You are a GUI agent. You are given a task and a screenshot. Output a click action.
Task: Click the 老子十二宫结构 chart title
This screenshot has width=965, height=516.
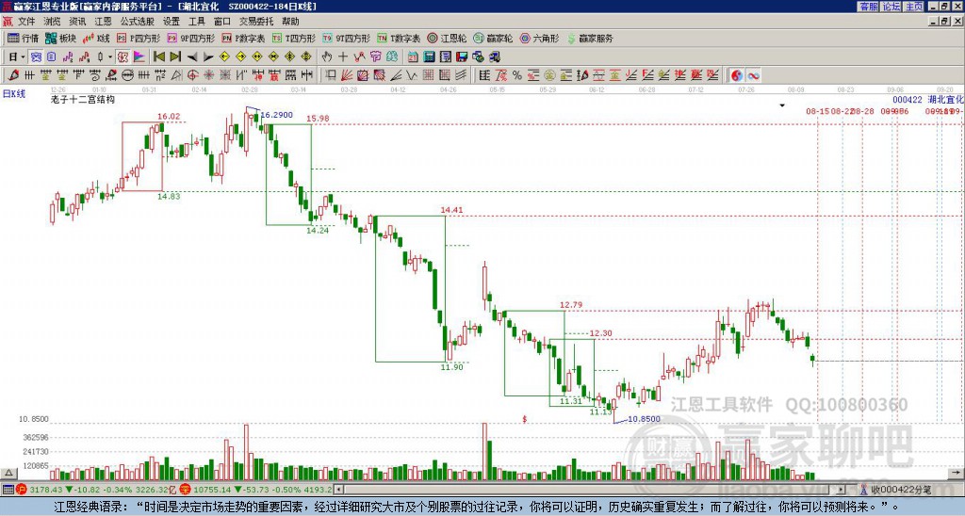tap(83, 100)
